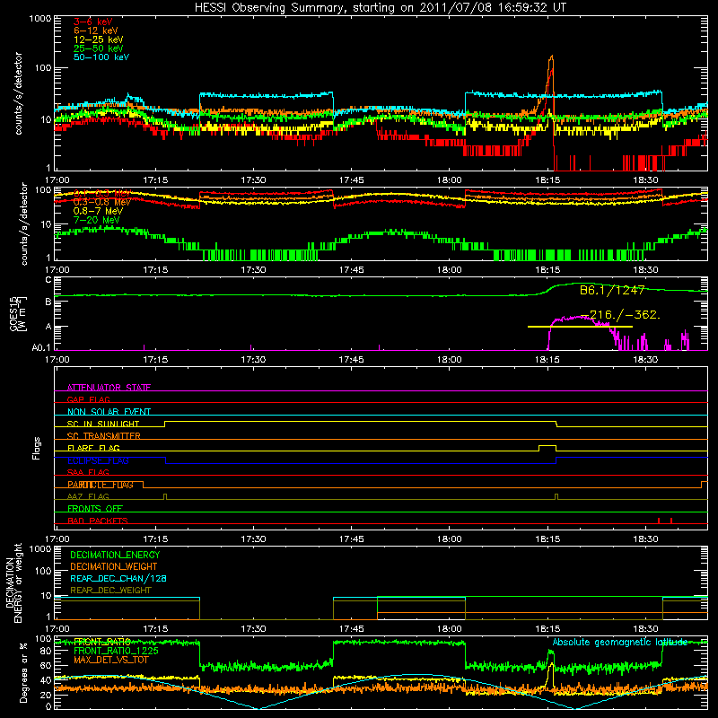This screenshot has height=718, width=718.
Task: Select the 3-6 keV legend label
Action: pos(93,22)
